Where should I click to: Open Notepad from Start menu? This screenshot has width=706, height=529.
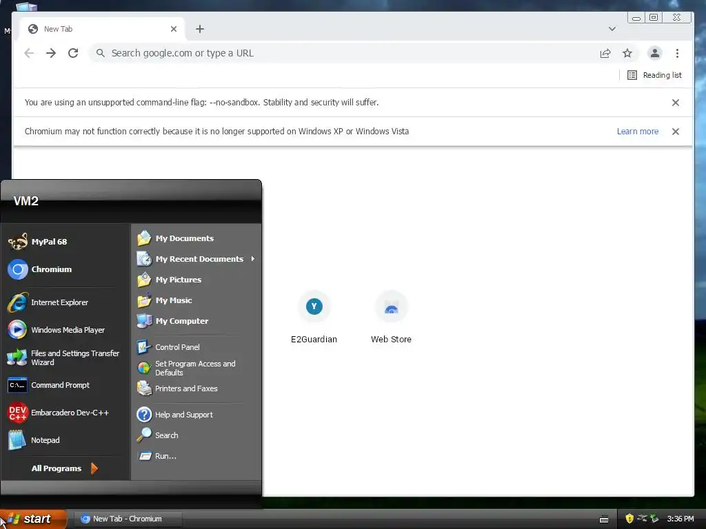pos(65,440)
